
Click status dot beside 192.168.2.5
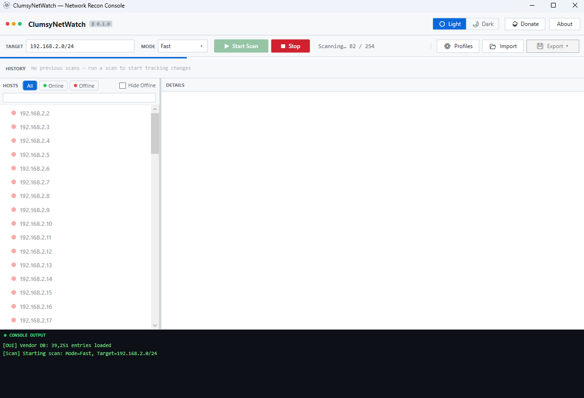point(14,154)
